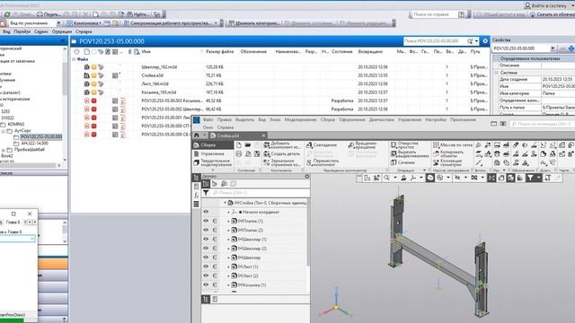Click Коллекция геометрии command
This screenshot has height=323, width=575.
(x=447, y=162)
